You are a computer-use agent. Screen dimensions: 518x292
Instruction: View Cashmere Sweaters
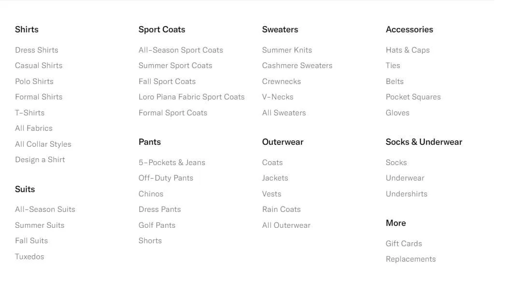297,65
